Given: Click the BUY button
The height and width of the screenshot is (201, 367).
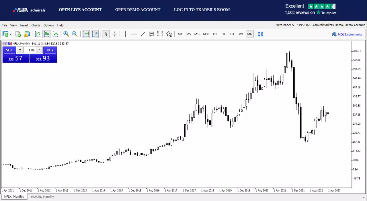Looking at the screenshot, I should [50, 50].
